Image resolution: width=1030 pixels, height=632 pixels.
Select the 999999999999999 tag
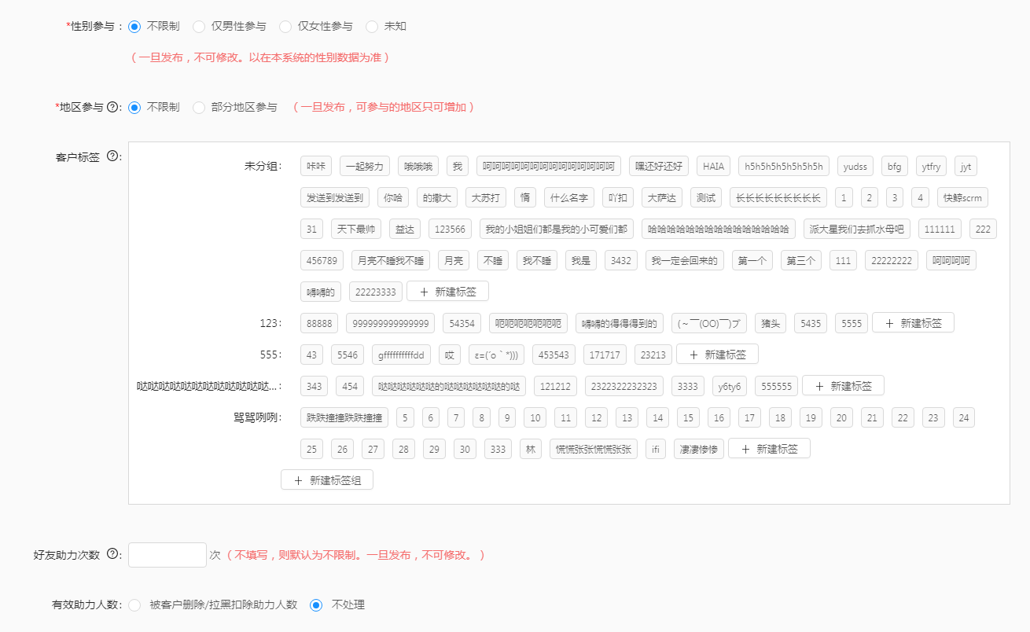(x=390, y=323)
